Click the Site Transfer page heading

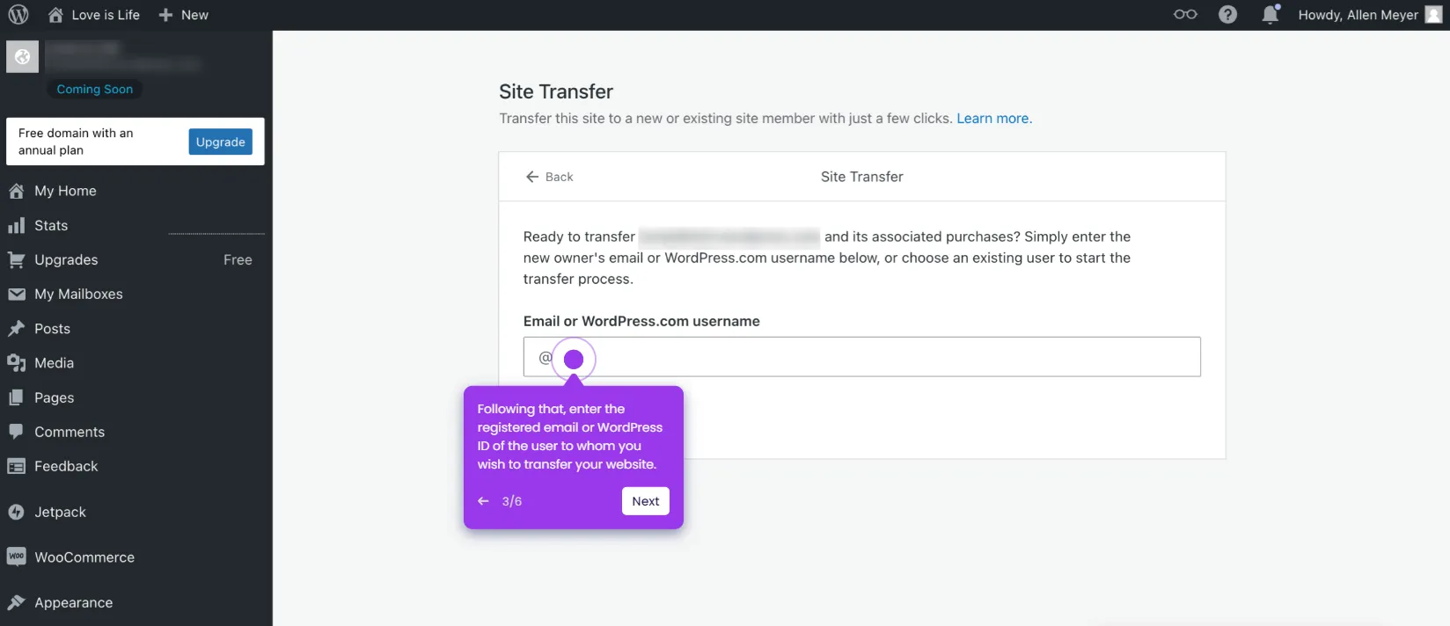pos(556,91)
